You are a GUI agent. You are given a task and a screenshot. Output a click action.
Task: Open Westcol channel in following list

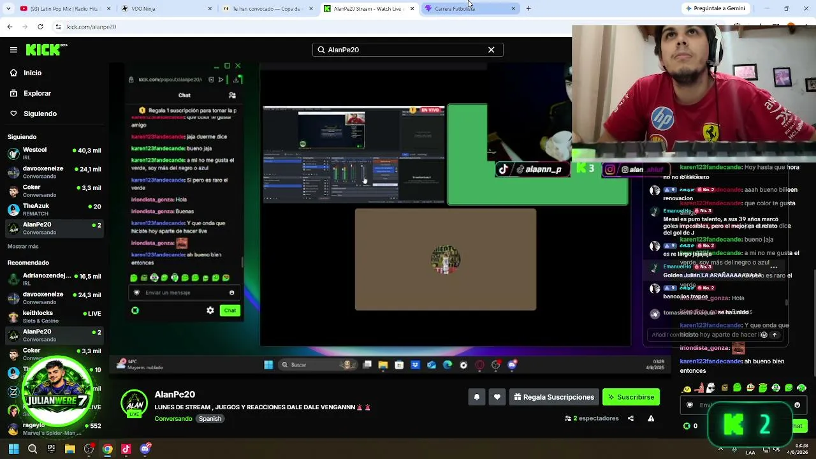click(x=54, y=153)
